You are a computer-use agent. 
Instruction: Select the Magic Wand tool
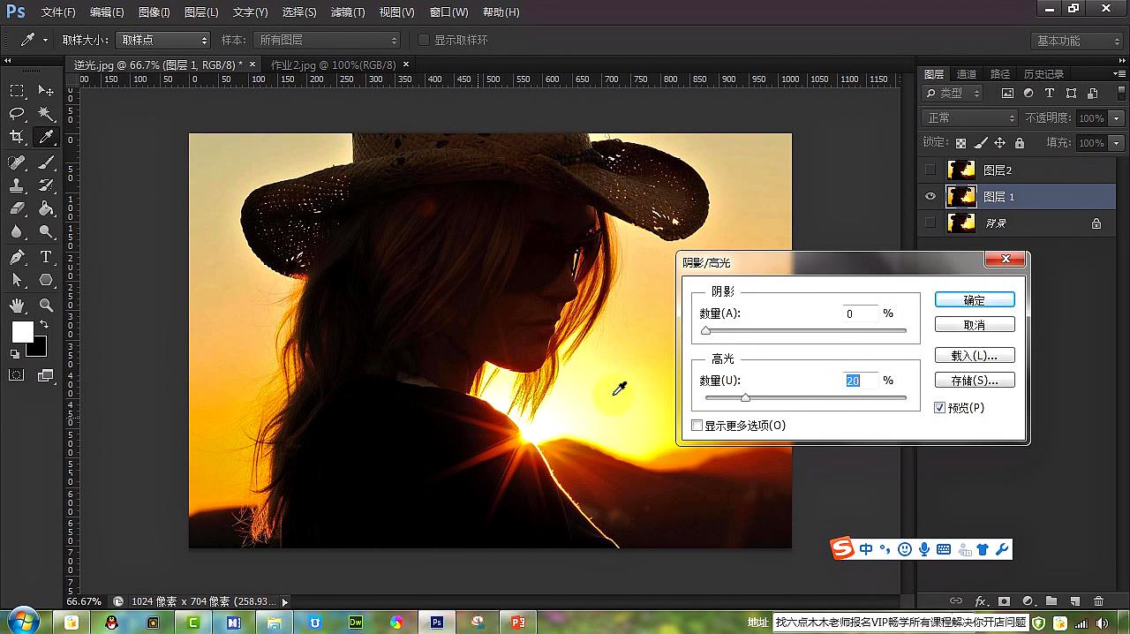tap(46, 114)
